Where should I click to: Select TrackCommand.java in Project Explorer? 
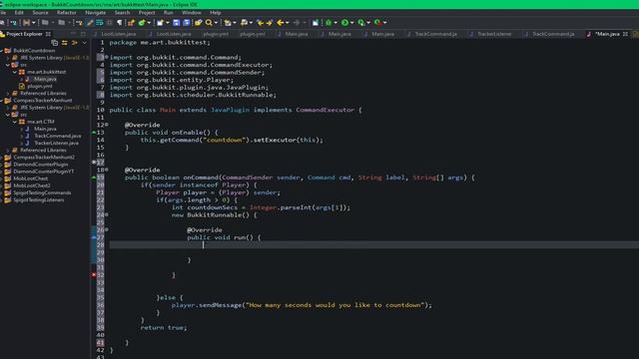(58, 136)
